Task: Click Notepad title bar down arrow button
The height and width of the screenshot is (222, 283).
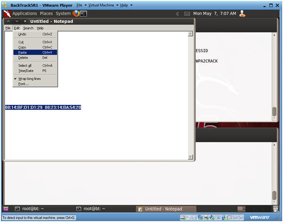Action: click(17, 21)
